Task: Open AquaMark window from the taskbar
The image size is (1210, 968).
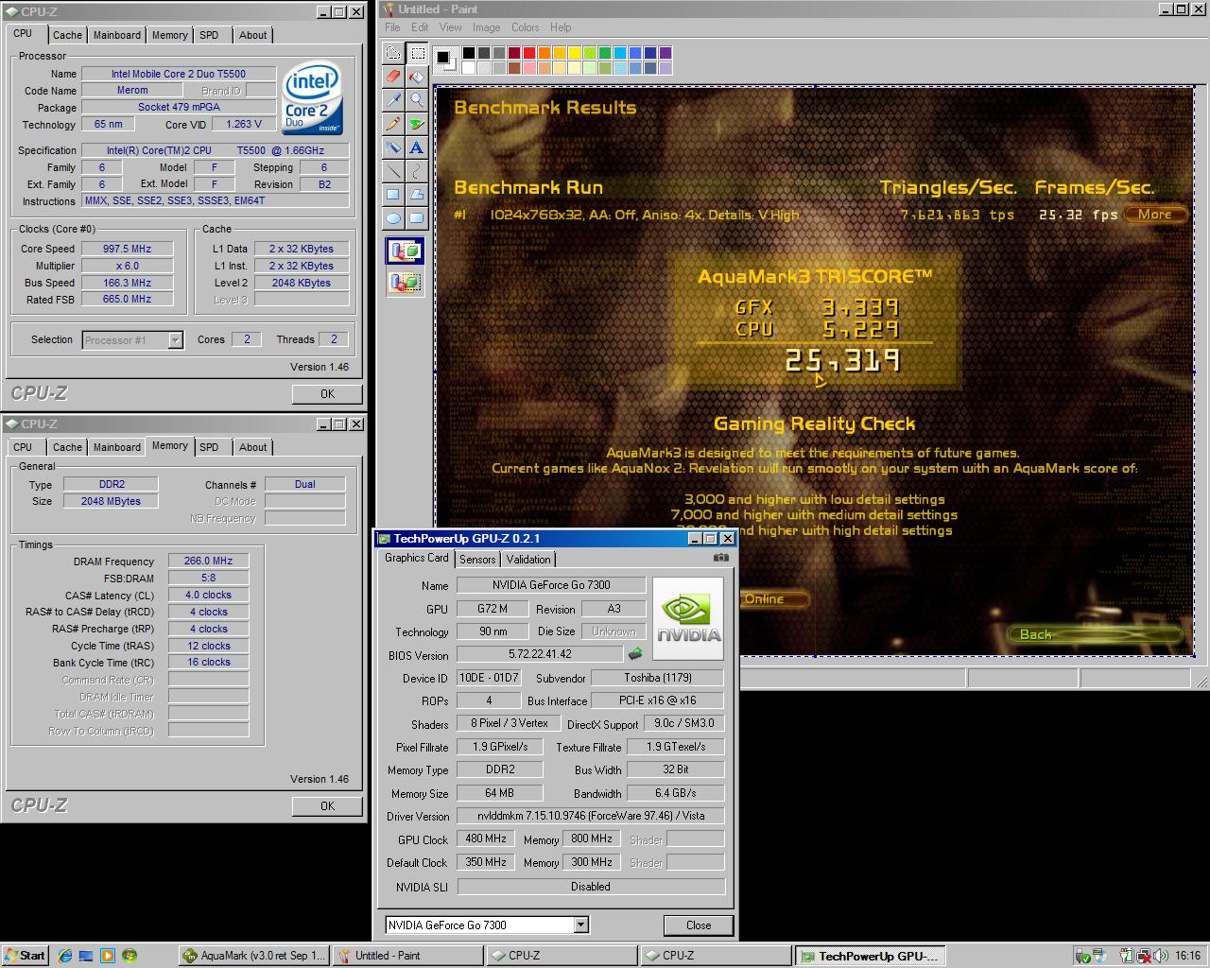Action: (254, 956)
